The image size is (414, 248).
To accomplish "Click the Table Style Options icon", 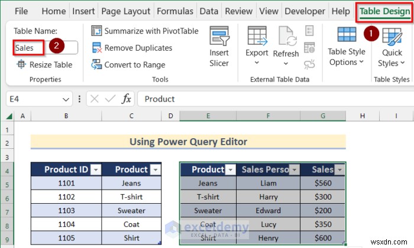I will pos(347,34).
